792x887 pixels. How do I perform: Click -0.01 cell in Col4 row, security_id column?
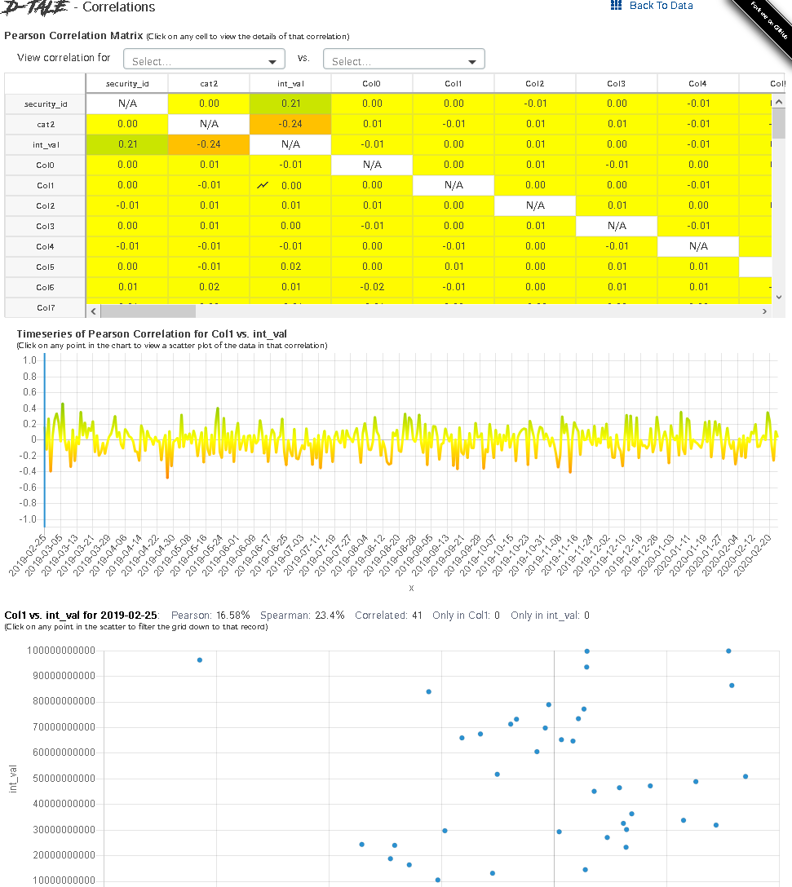(x=127, y=246)
